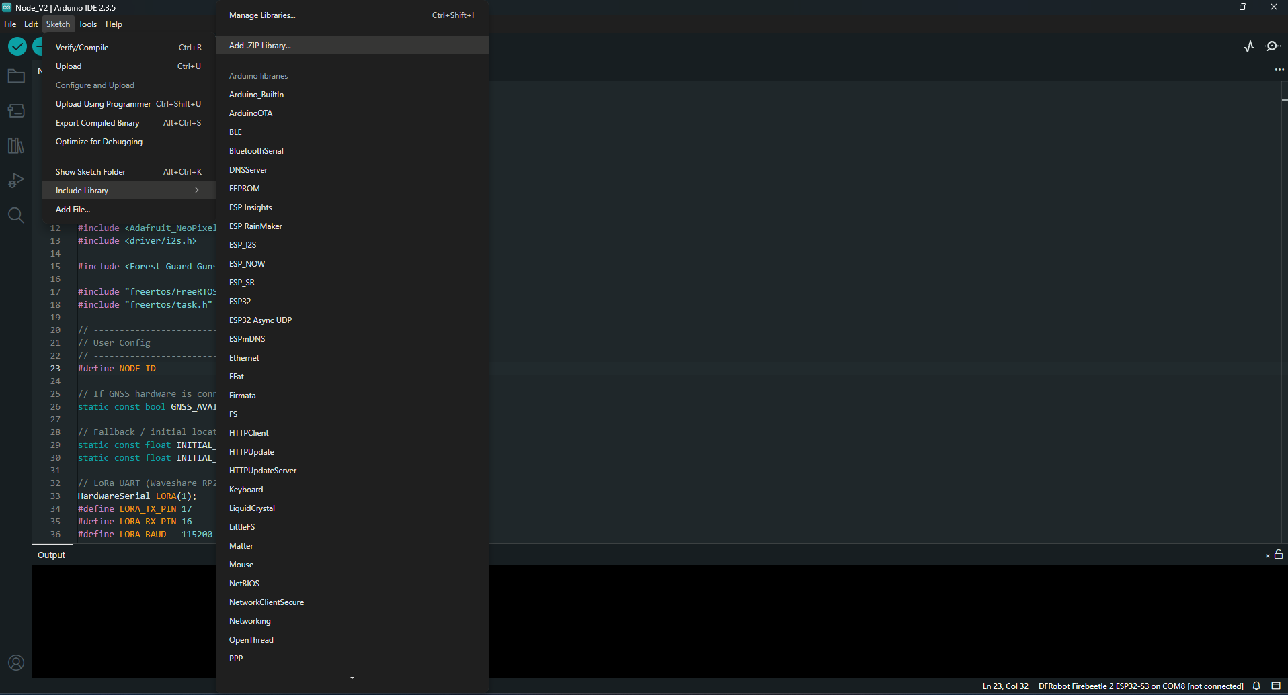
Task: Include the ESP_I2S library
Action: [x=352, y=245]
